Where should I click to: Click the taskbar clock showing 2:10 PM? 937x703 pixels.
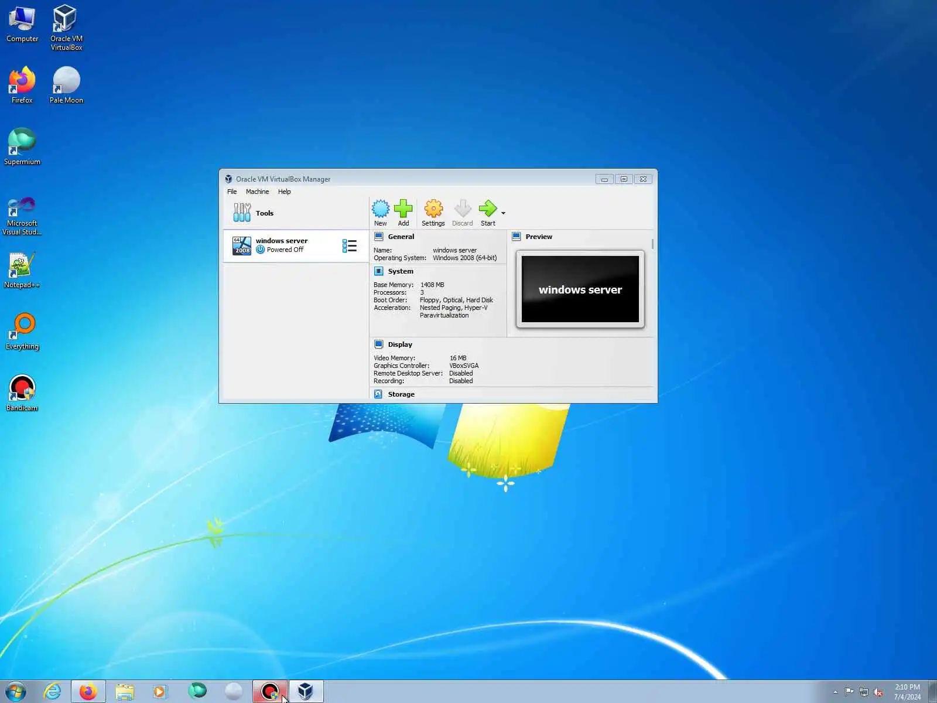(907, 692)
